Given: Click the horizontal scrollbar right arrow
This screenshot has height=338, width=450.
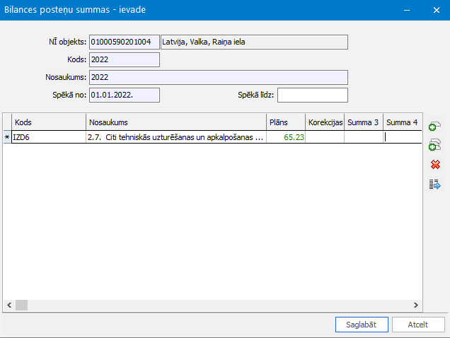Looking at the screenshot, I should click(416, 305).
